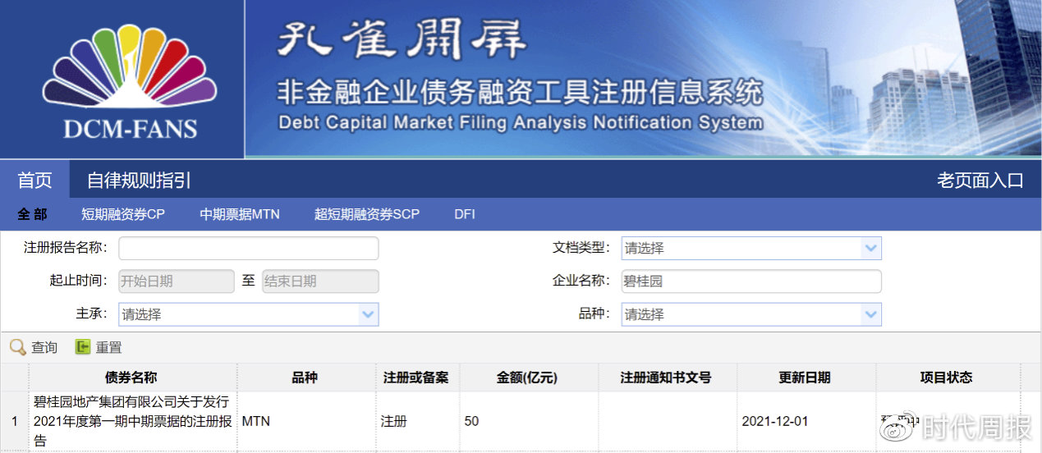Switch to the 中期票据MTN tab
This screenshot has height=453, width=1042.
tap(240, 214)
